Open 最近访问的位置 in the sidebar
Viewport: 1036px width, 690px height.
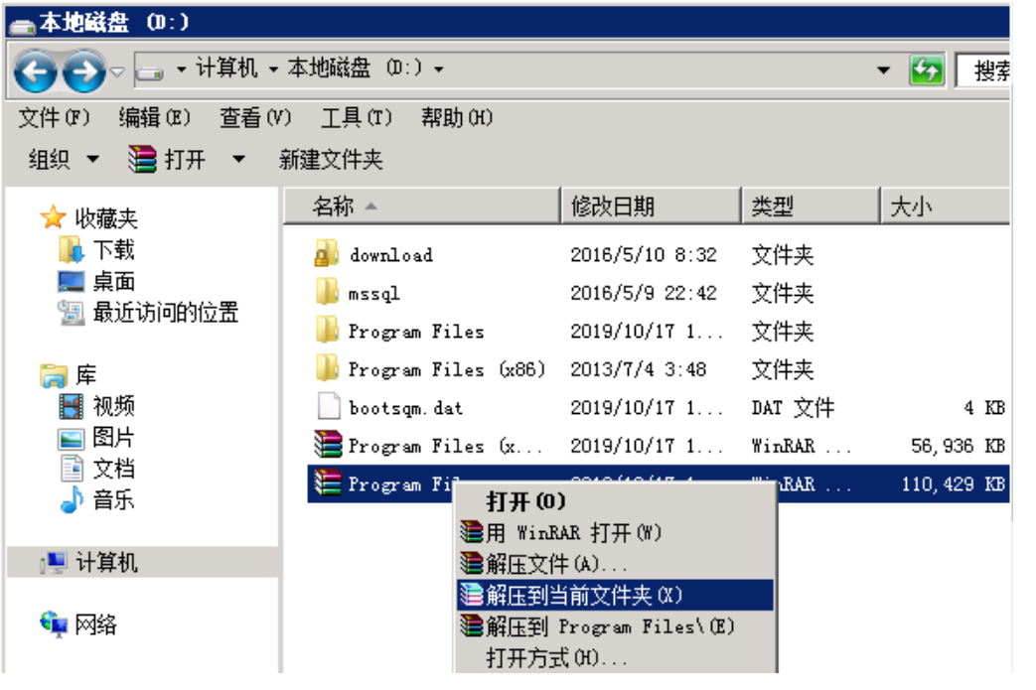165,313
